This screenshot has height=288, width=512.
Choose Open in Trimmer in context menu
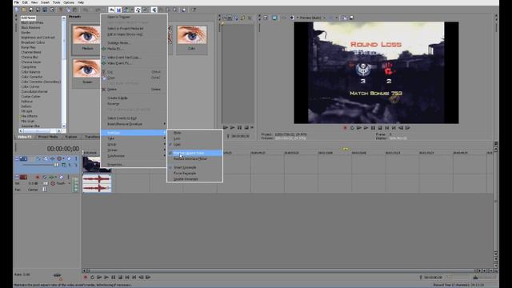click(x=134, y=17)
